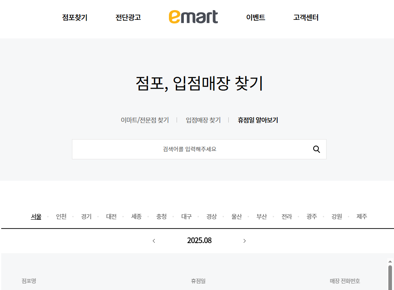Select the 강원 region

(x=337, y=216)
